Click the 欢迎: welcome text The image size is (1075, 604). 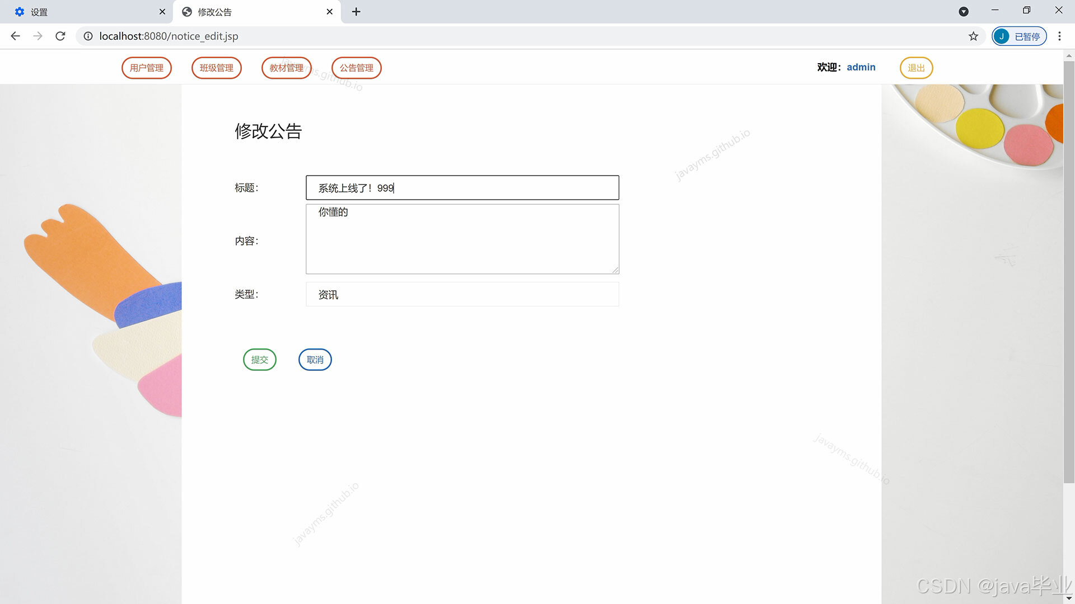(x=829, y=67)
